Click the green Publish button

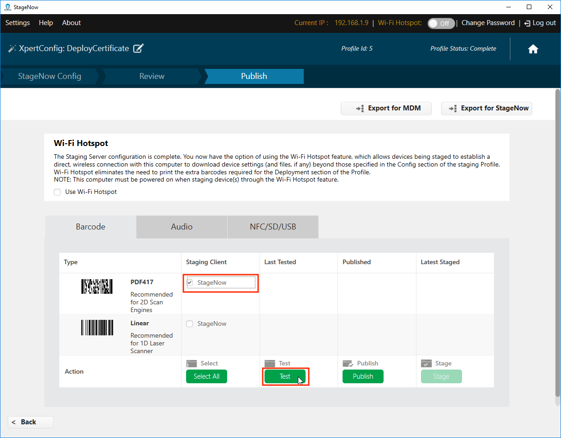(x=363, y=376)
